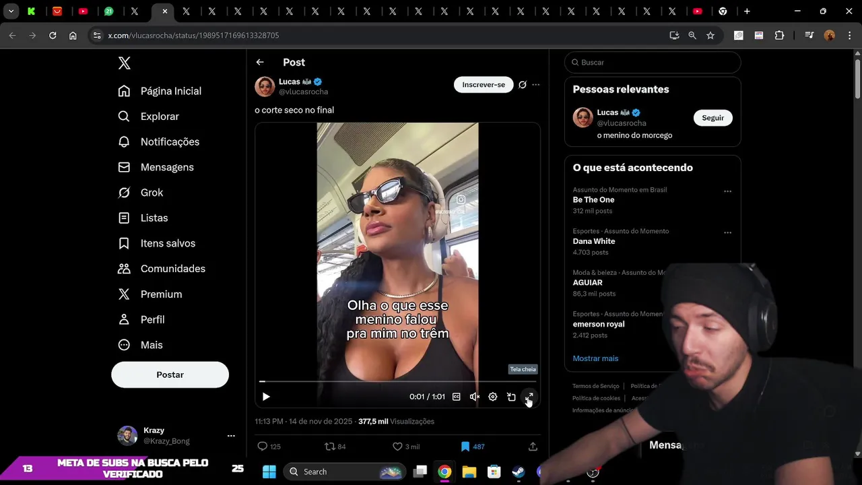862x485 pixels.
Task: Unmute the video
Action: [x=475, y=397]
